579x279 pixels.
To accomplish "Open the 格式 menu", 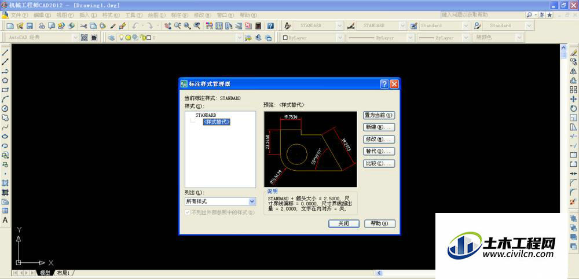I will coord(111,15).
